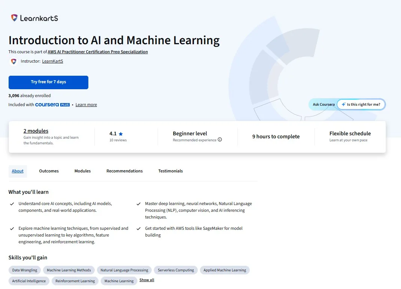
Task: Open the Reinforcement Learning skill tag
Action: 75,281
